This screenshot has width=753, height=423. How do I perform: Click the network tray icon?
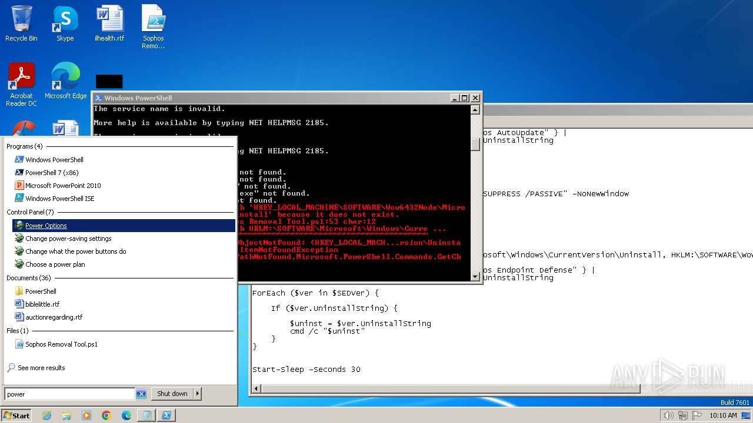click(x=683, y=415)
